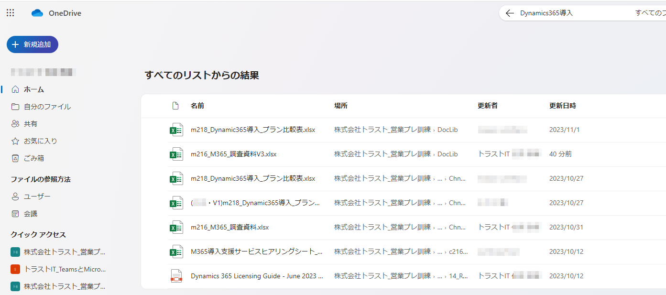666x295 pixels.
Task: Browse files by 会議
Action: tap(31, 214)
